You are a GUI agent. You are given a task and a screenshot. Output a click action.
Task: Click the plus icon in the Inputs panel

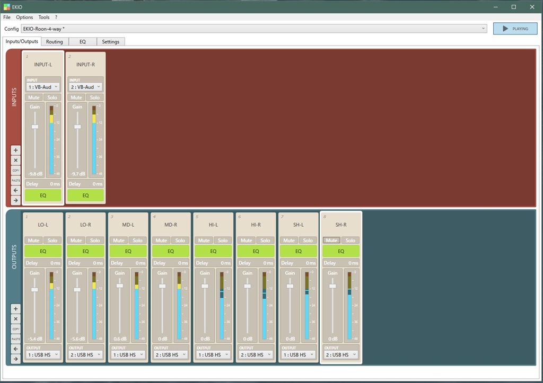(15, 150)
